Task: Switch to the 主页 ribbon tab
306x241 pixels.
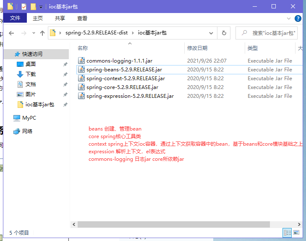Action: [x=38, y=18]
